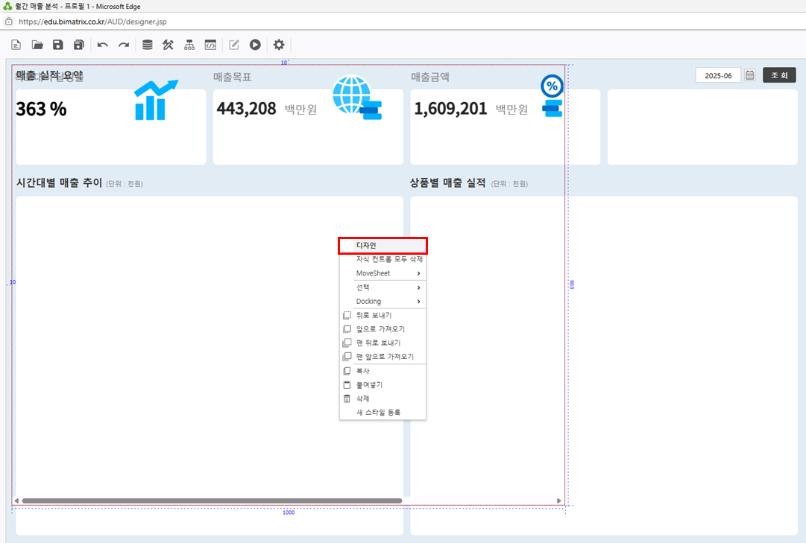806x543 pixels.
Task: Expand the 선택 submenu
Action: 382,288
